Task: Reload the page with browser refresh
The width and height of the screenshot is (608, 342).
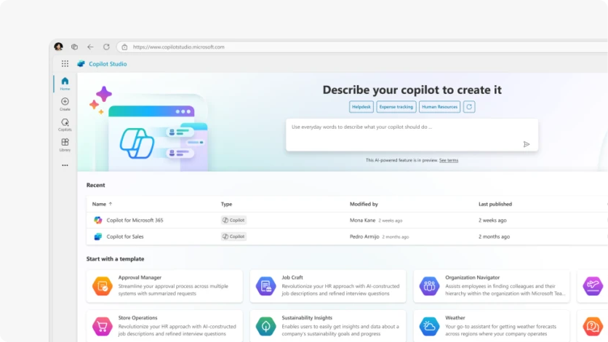Action: pyautogui.click(x=106, y=47)
